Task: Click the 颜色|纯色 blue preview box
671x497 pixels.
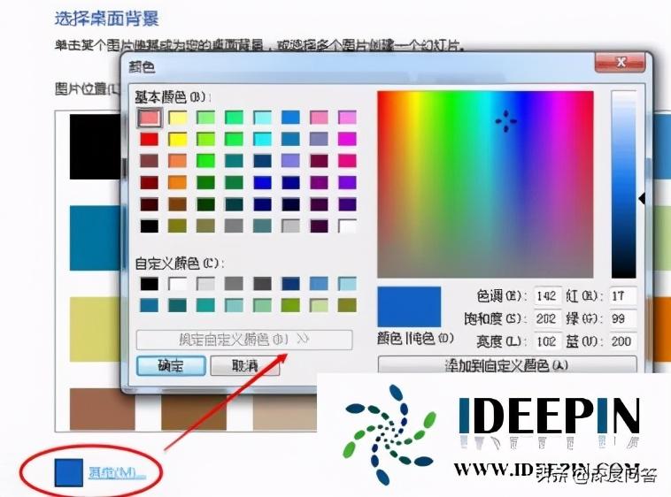Action: tap(409, 306)
